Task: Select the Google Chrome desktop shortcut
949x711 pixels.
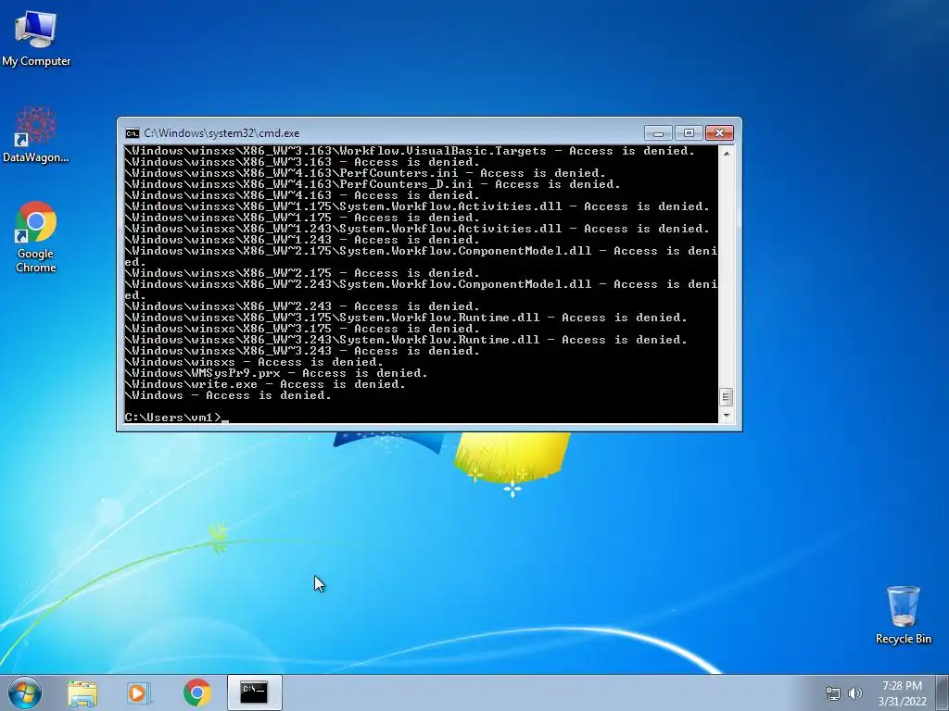Action: pyautogui.click(x=36, y=236)
